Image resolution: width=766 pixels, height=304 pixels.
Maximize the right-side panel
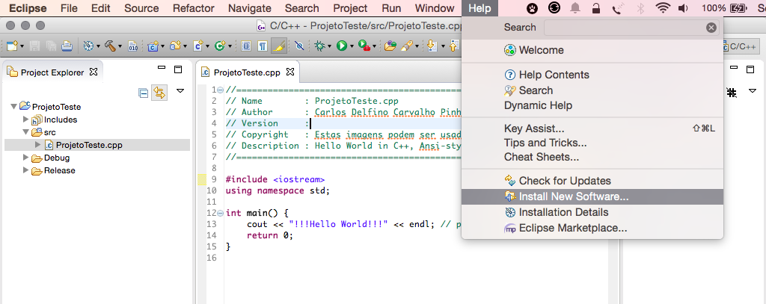pos(750,69)
